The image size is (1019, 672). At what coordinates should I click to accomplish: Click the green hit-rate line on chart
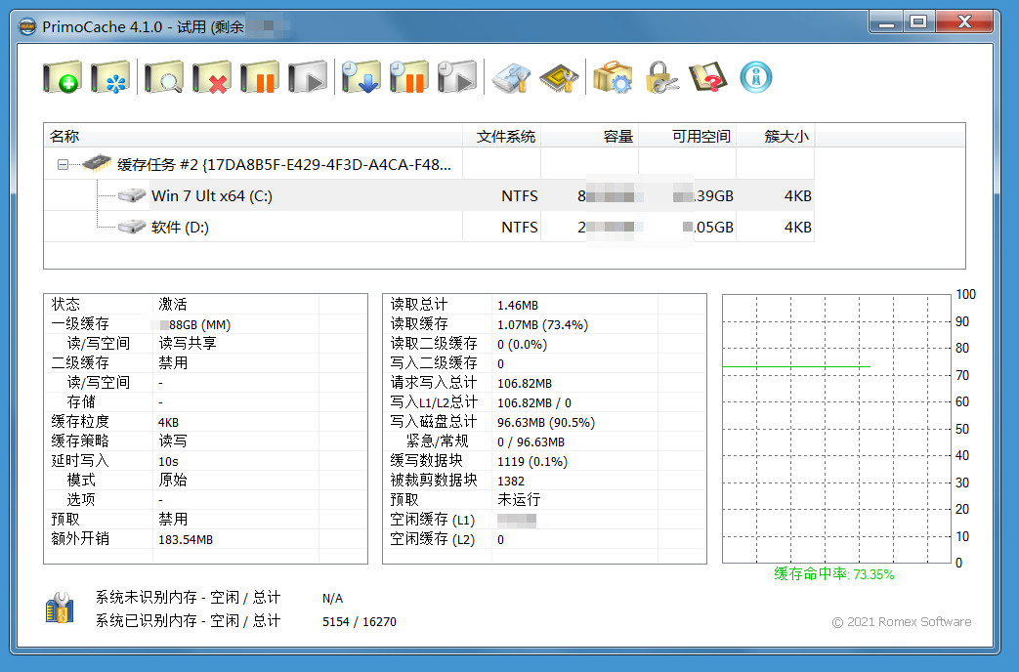coord(796,366)
